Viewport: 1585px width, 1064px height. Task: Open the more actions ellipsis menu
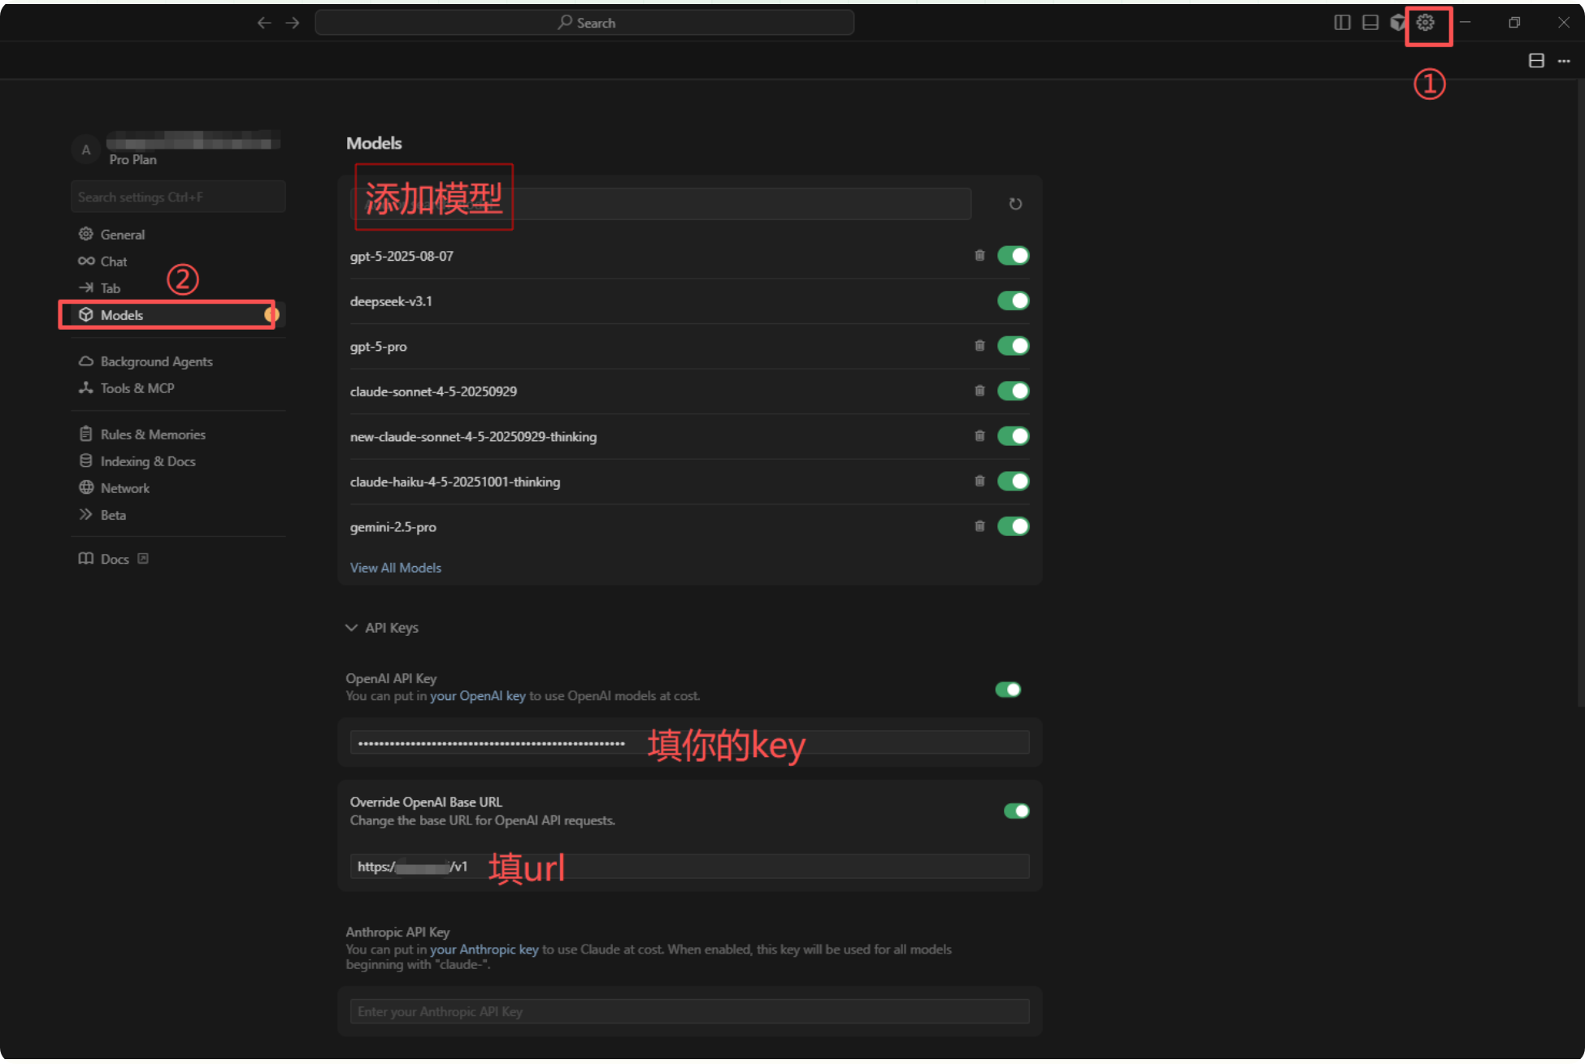(1564, 61)
